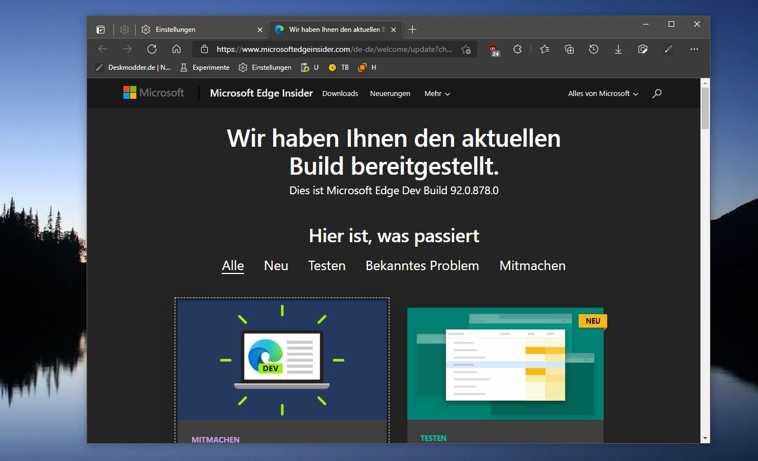Image resolution: width=758 pixels, height=461 pixels.
Task: Open the Favorites list icon
Action: coord(545,49)
